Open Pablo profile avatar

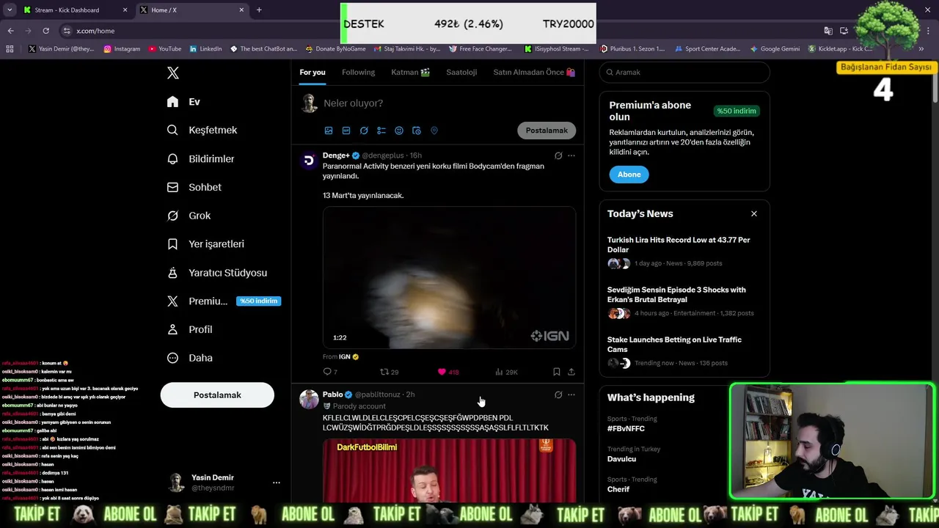pos(309,400)
